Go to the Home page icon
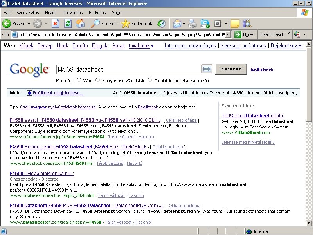 pyautogui.click(x=80, y=23)
